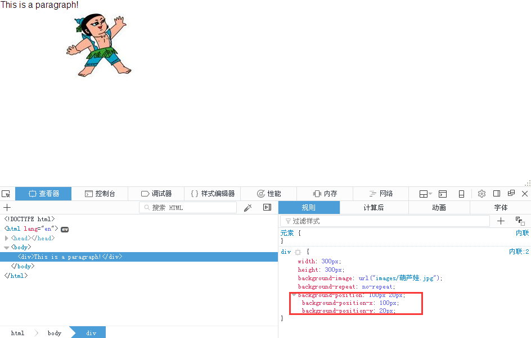
Task: Open the frame selector dropdown icon
Action: coord(425,194)
